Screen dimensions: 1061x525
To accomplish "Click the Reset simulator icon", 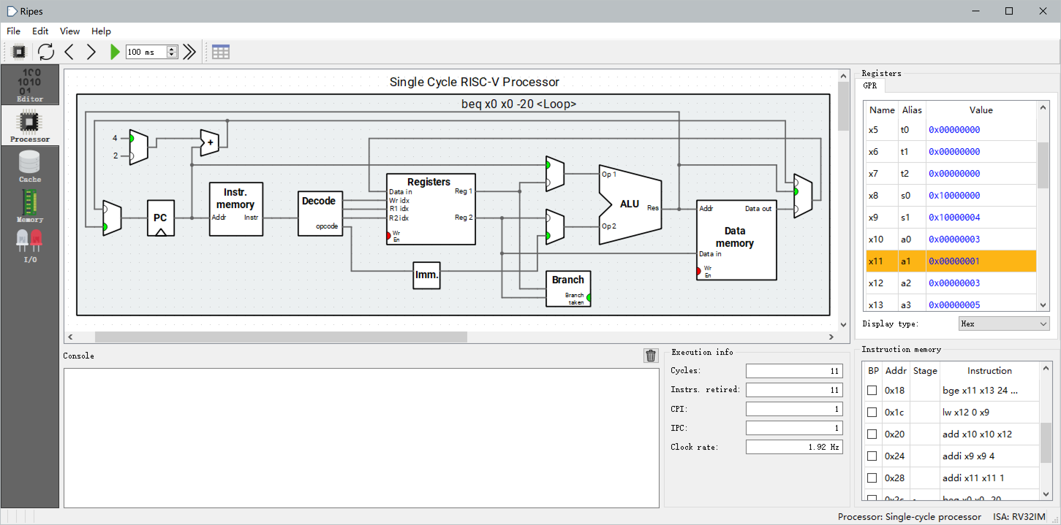I will (46, 52).
